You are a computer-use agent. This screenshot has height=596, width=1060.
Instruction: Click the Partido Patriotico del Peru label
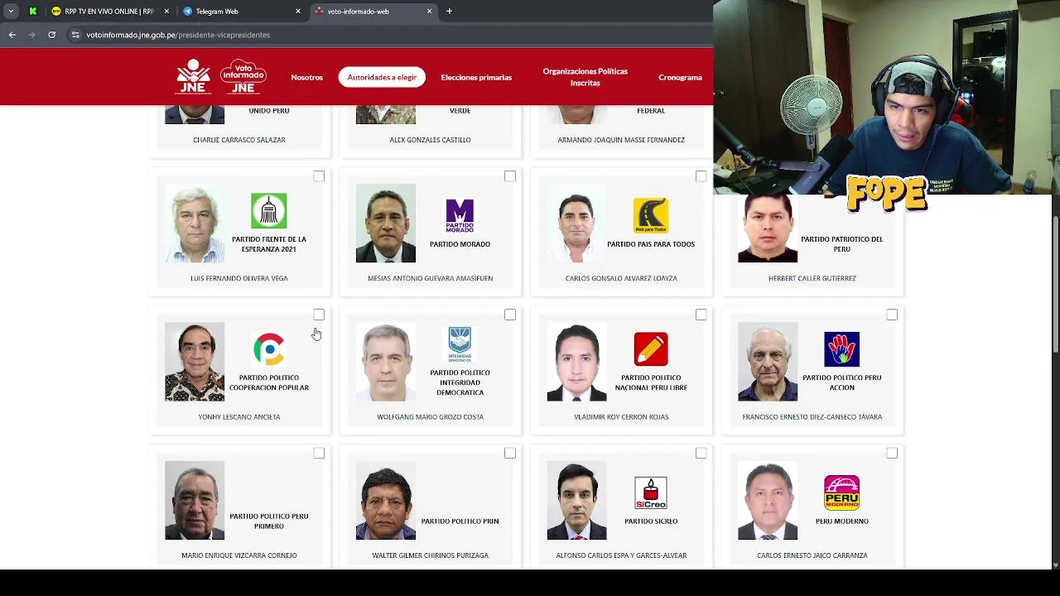[841, 244]
